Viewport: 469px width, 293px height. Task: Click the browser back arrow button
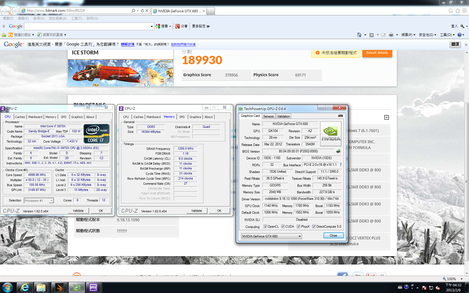click(x=5, y=11)
